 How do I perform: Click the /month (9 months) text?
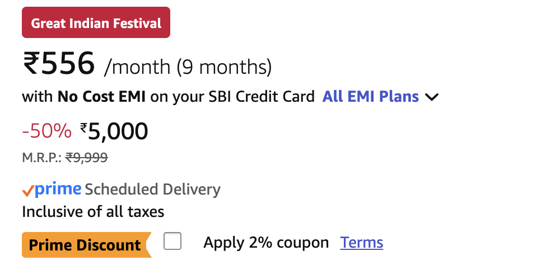[x=188, y=67]
